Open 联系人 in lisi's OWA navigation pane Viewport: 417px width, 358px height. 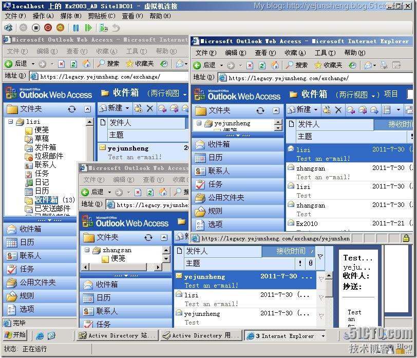coord(40,256)
